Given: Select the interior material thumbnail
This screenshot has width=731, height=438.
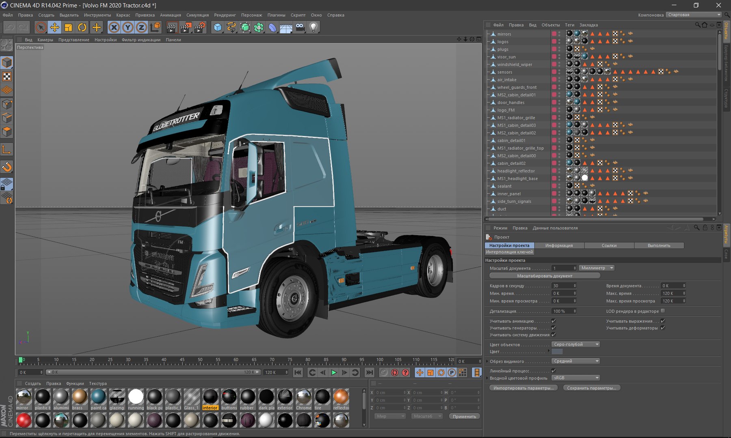Looking at the screenshot, I should point(210,399).
